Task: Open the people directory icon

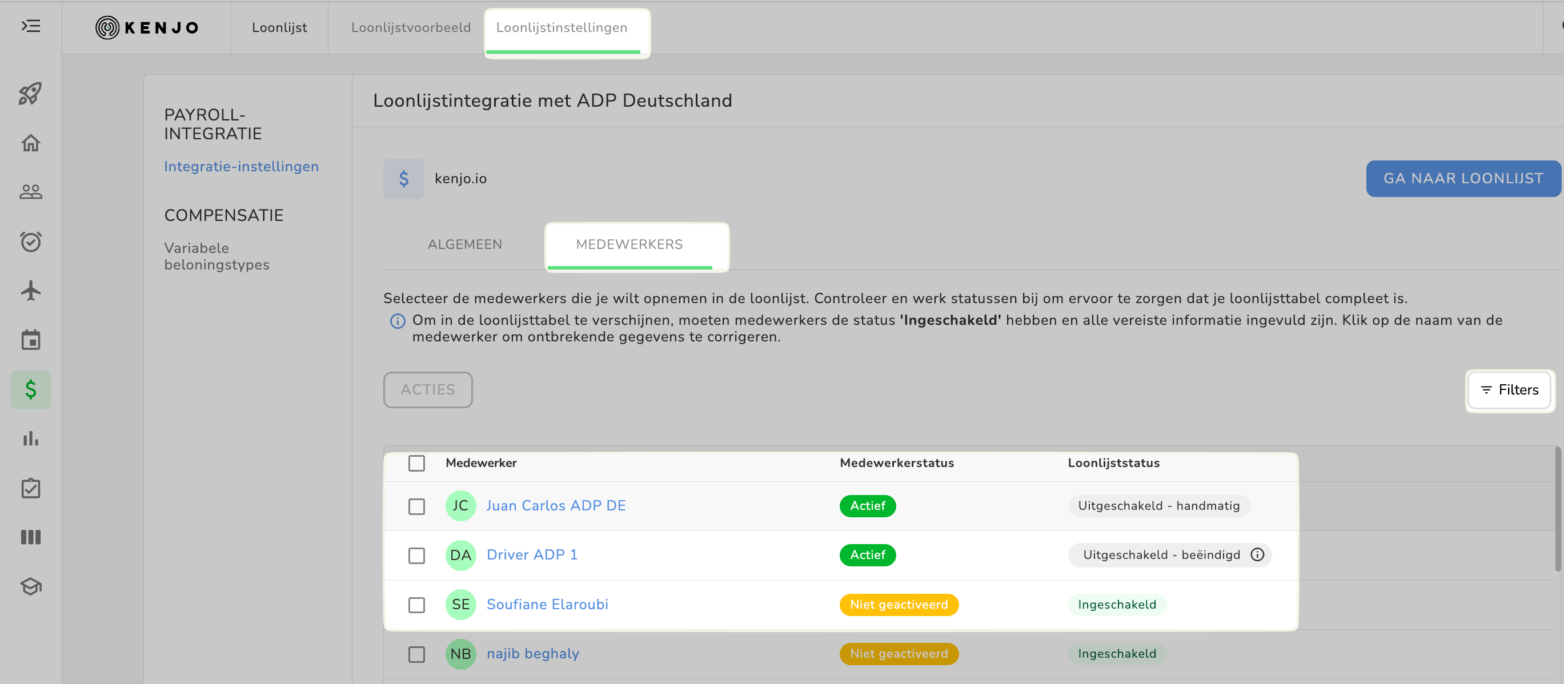Action: point(30,192)
